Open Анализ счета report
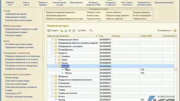Image resolution: width=180 pixels, height=101 pixels. (93, 15)
